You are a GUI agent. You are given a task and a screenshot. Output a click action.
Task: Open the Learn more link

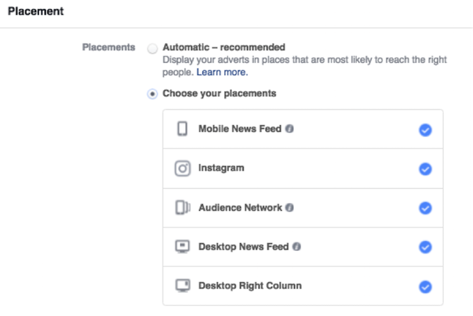pos(222,72)
